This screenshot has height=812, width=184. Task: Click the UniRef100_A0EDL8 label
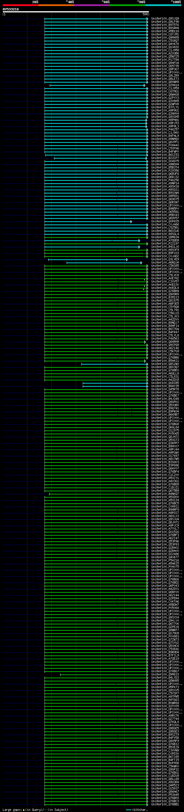click(x=165, y=288)
